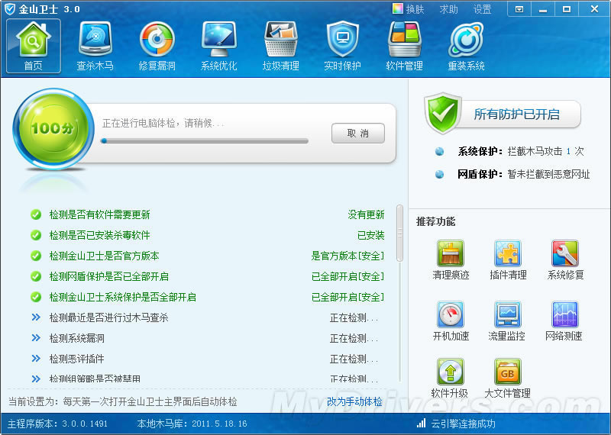
Task: Open the title bar dropdown menu button
Action: 519,9
